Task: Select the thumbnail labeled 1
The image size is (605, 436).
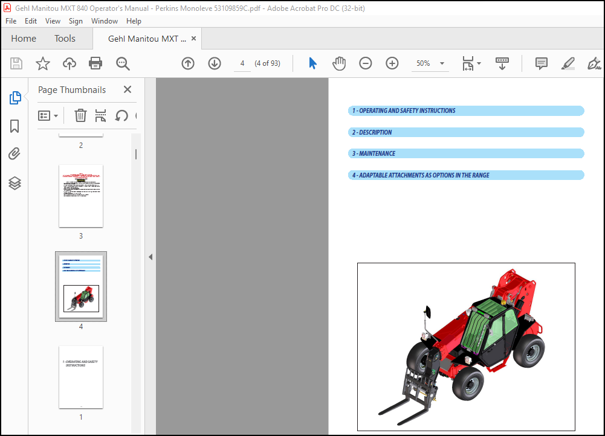Action: (81, 377)
